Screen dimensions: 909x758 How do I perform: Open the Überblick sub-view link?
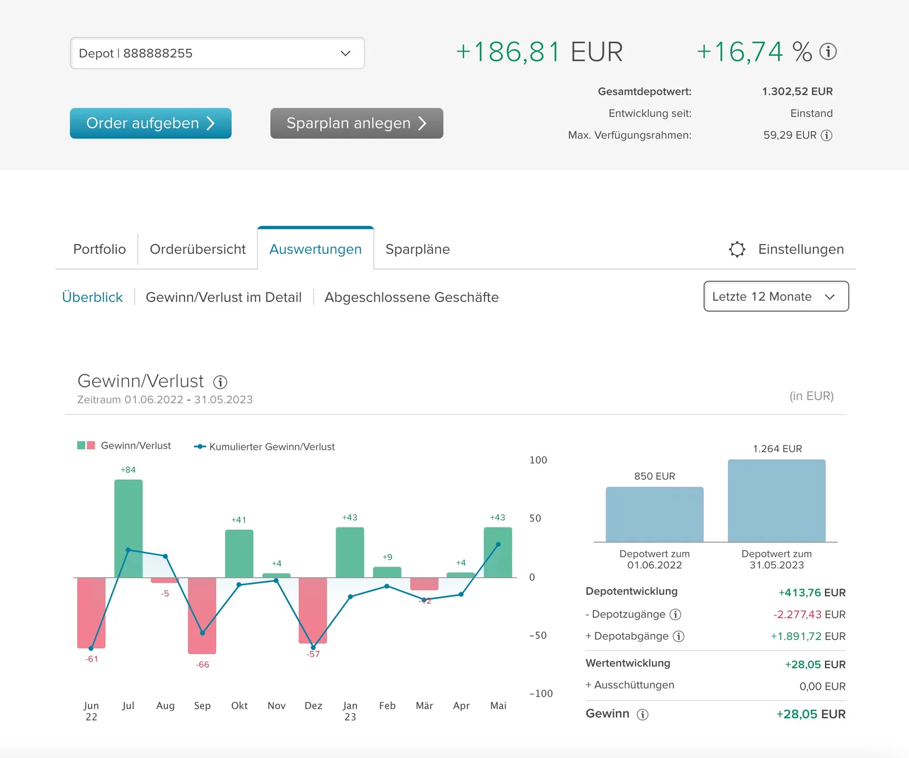pyautogui.click(x=92, y=297)
